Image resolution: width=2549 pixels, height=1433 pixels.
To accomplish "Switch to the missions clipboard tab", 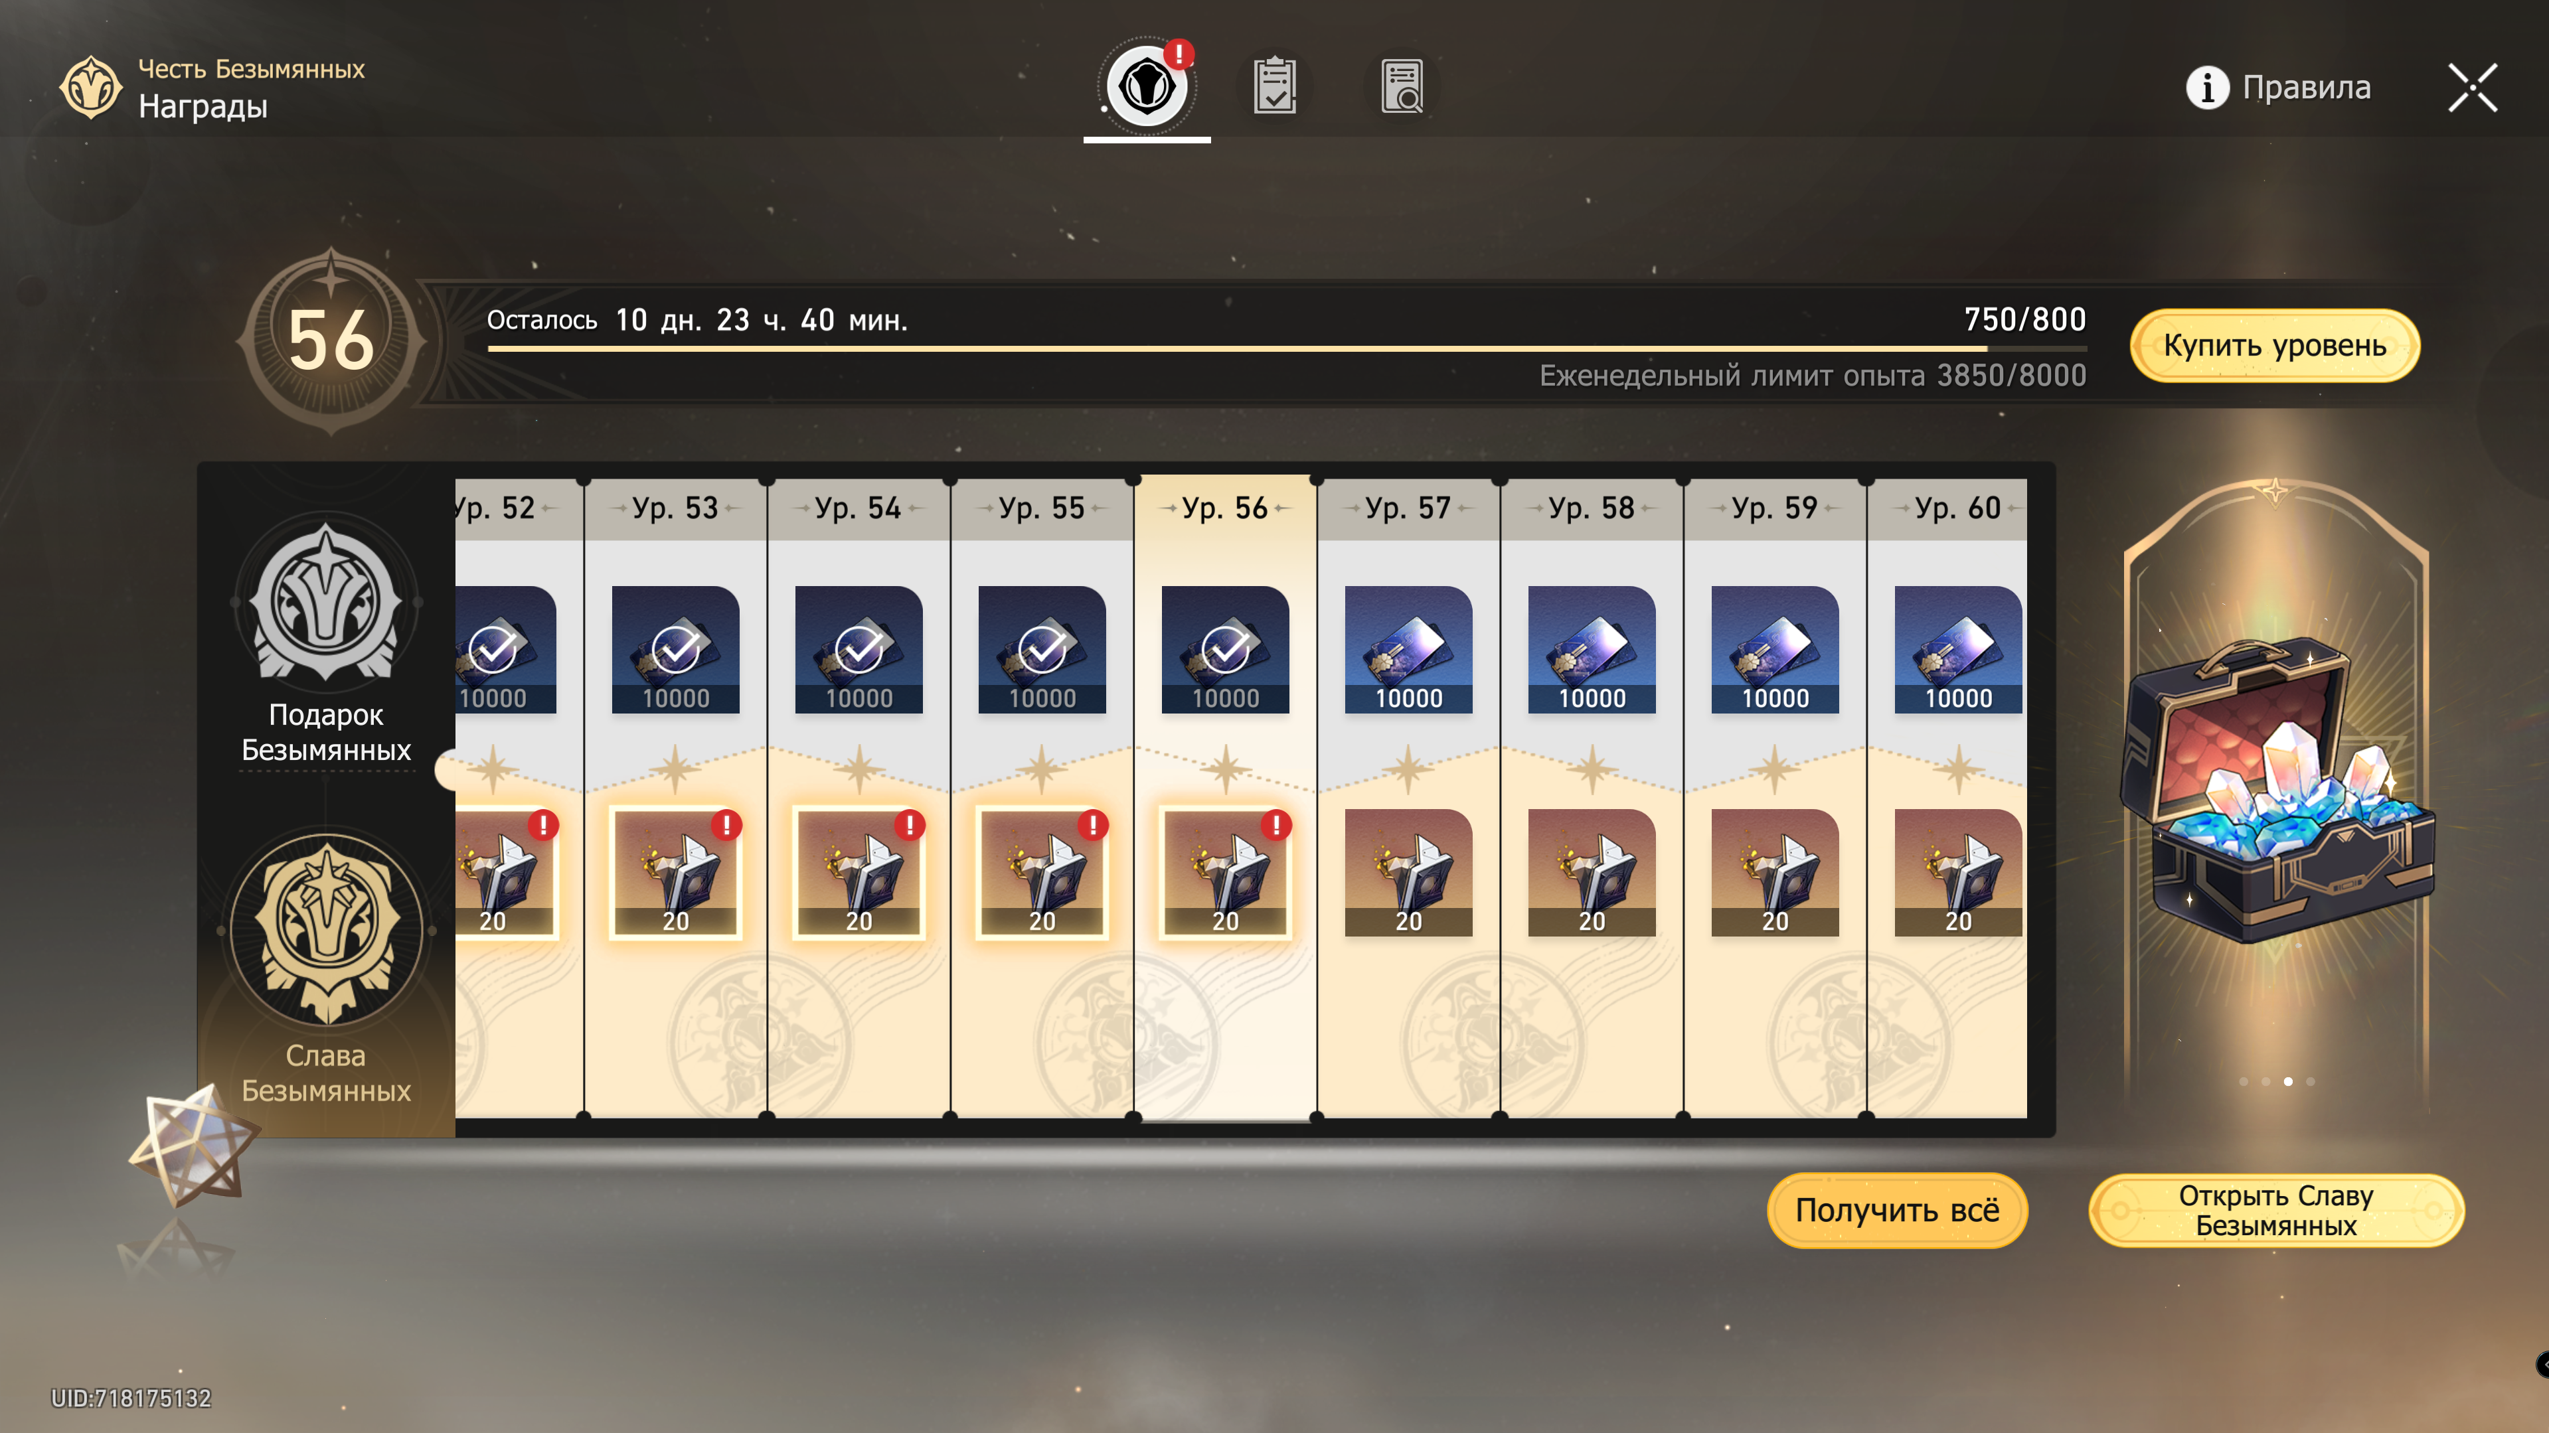I will (x=1275, y=86).
